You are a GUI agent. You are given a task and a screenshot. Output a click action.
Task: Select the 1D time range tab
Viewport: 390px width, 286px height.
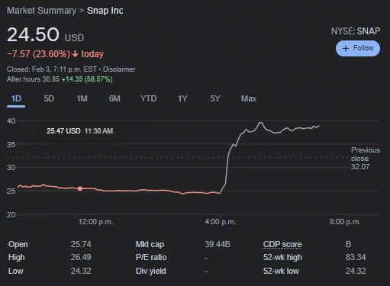click(16, 98)
